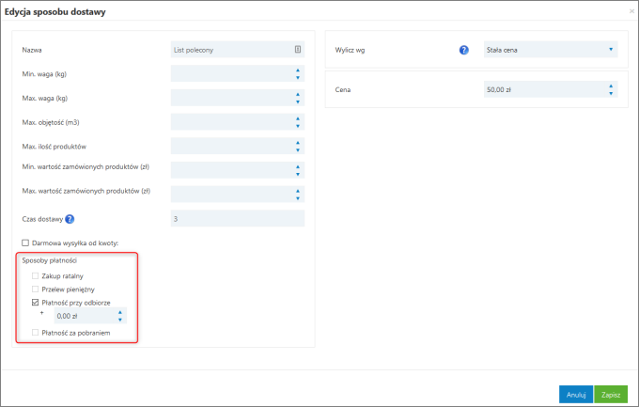Click the surcharge field showing 0,00 zł
The height and width of the screenshot is (407, 639).
90,316
